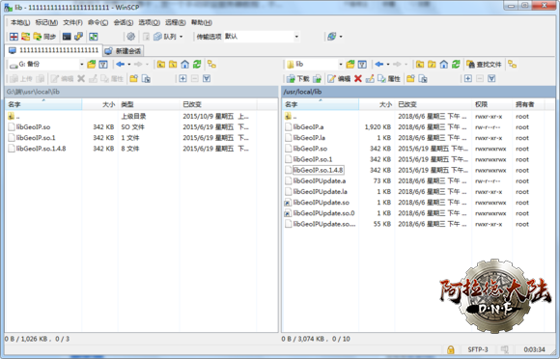The width and height of the screenshot is (560, 359).
Task: Click the 查找文件 find files button
Action: click(x=485, y=65)
